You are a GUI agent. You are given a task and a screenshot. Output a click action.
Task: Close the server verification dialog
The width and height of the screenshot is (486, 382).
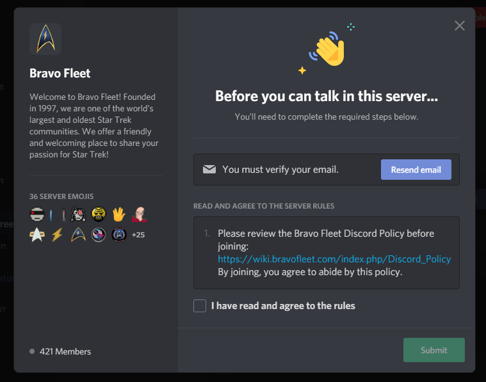pyautogui.click(x=460, y=26)
